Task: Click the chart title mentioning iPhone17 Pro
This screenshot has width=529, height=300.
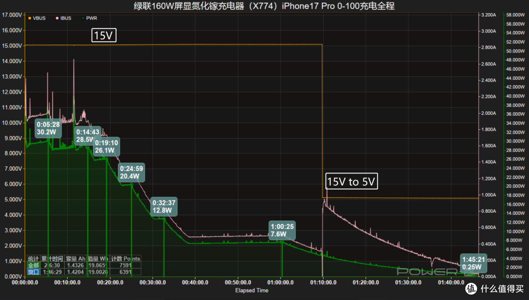Action: pos(264,6)
